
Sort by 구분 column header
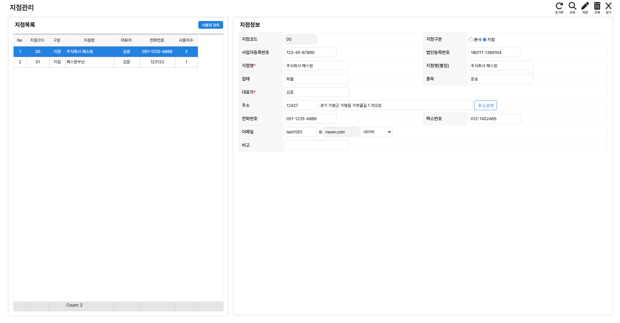[x=57, y=40]
